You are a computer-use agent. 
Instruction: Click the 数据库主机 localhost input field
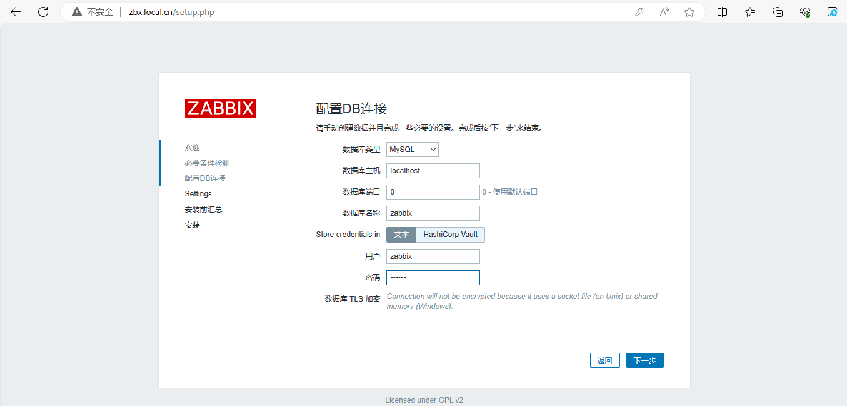point(433,171)
